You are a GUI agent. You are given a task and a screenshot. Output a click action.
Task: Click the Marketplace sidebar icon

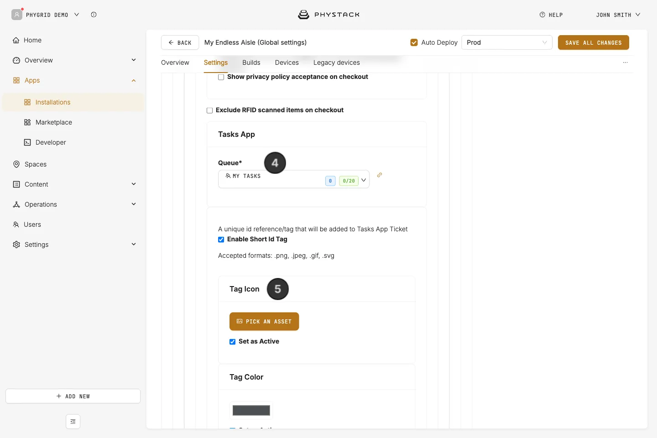click(27, 122)
